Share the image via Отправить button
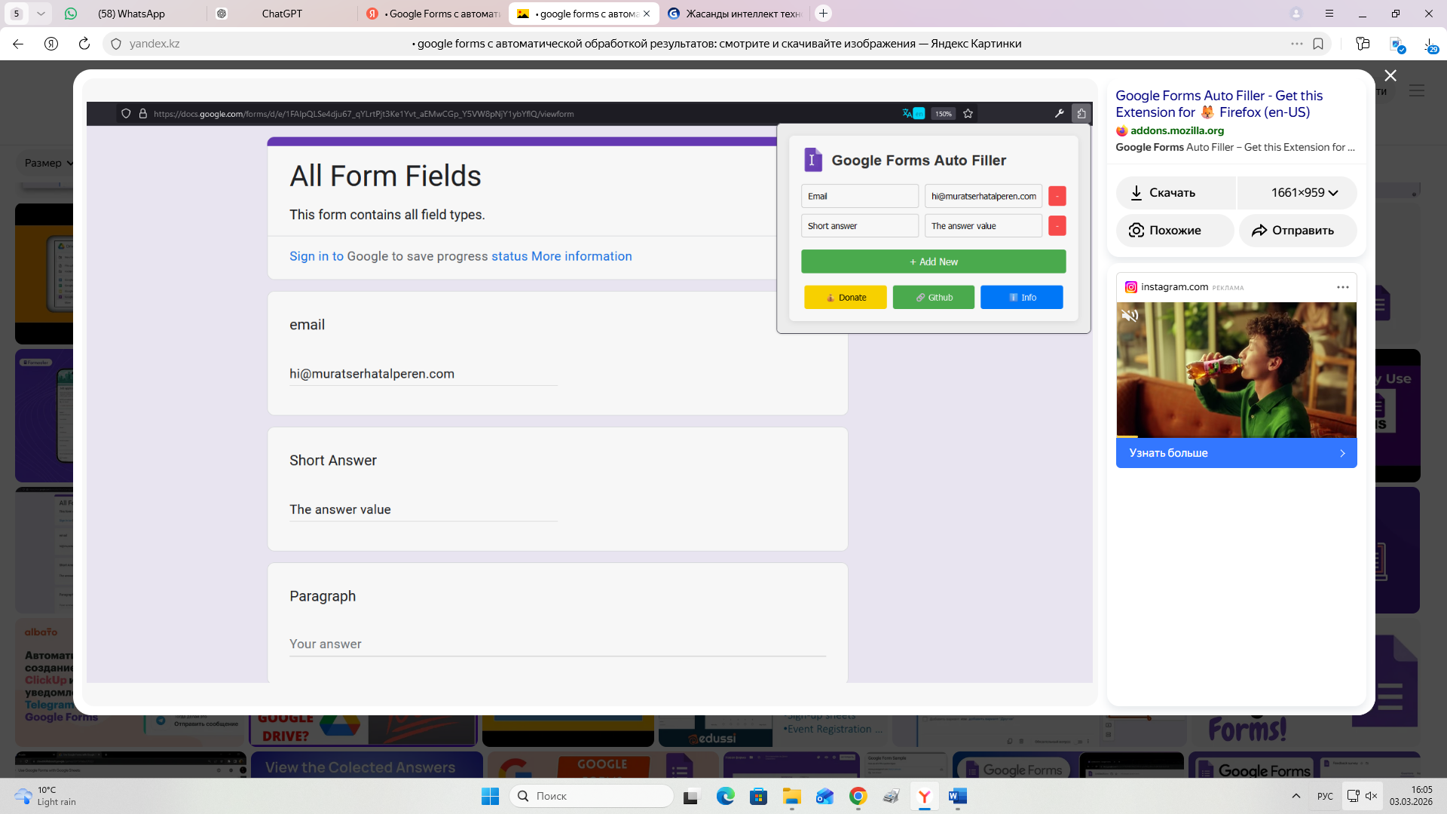This screenshot has height=814, width=1447. pyautogui.click(x=1297, y=231)
